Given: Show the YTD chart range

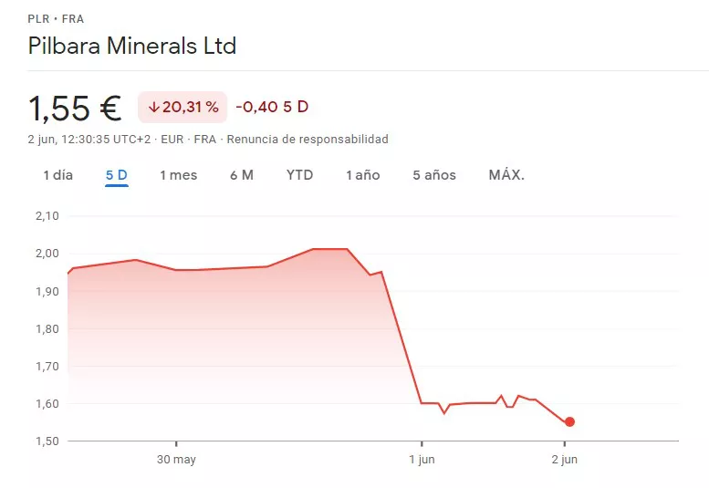Looking at the screenshot, I should click(299, 175).
